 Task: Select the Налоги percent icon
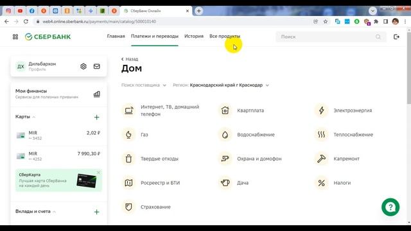pos(322,183)
